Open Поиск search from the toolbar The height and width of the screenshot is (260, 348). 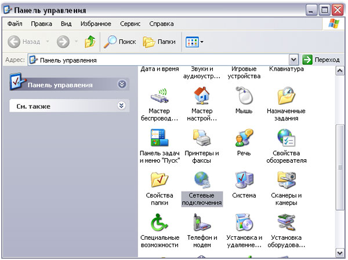(120, 42)
